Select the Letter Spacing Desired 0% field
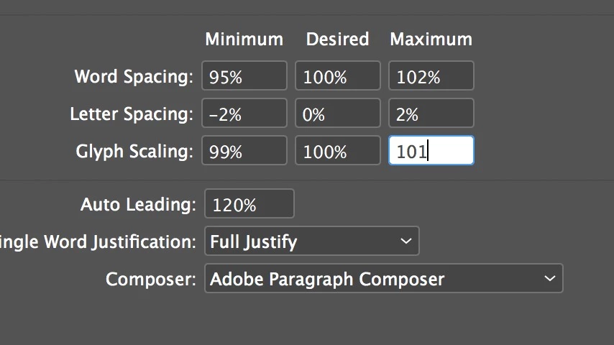614x345 pixels. (x=337, y=114)
